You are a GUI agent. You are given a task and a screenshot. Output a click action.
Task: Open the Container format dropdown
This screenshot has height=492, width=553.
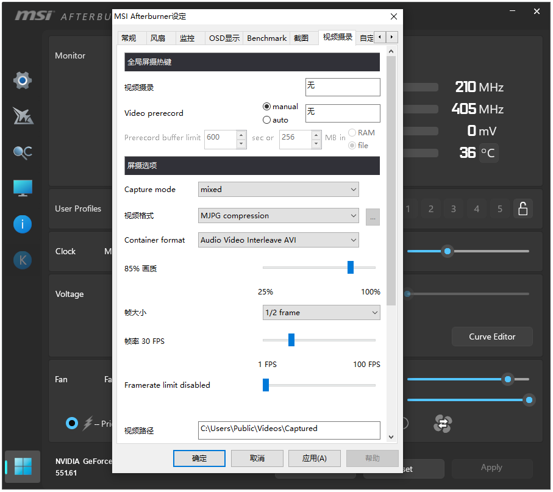(x=278, y=240)
